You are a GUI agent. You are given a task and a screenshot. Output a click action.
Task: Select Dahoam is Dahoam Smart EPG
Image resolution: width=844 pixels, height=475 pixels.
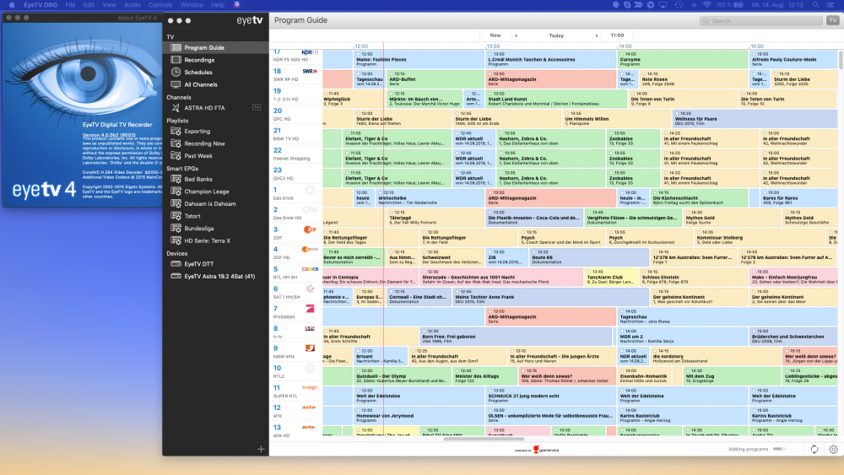pos(215,204)
